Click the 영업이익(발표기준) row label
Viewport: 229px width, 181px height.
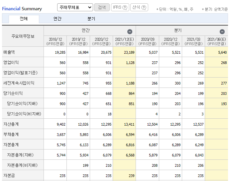(20, 73)
